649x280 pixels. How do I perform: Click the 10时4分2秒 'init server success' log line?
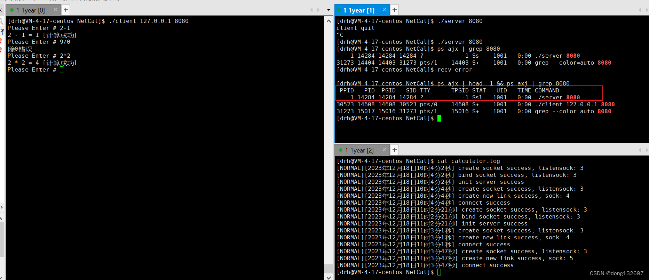click(430, 182)
